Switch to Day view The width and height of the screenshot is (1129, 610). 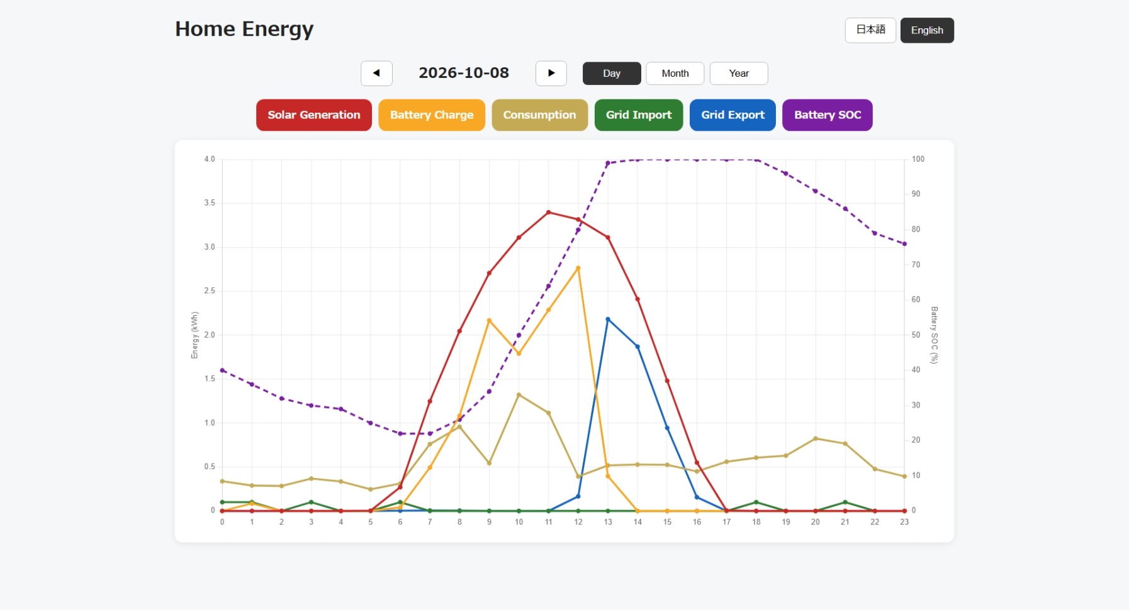(612, 74)
